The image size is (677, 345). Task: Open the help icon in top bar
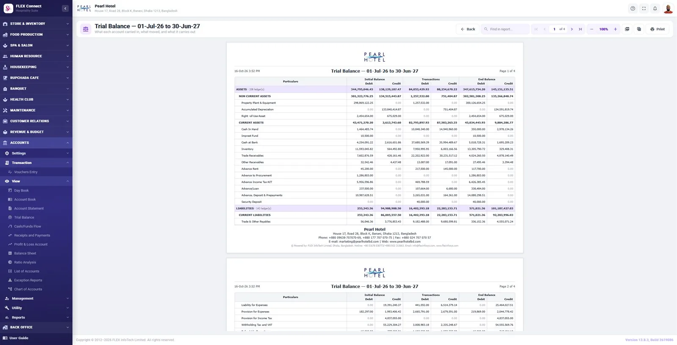633,8
